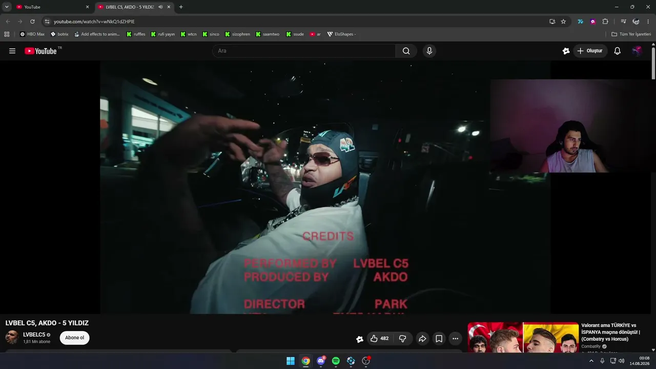Open the Chrome profile avatar
Screen dimensions: 656x369
click(636, 22)
